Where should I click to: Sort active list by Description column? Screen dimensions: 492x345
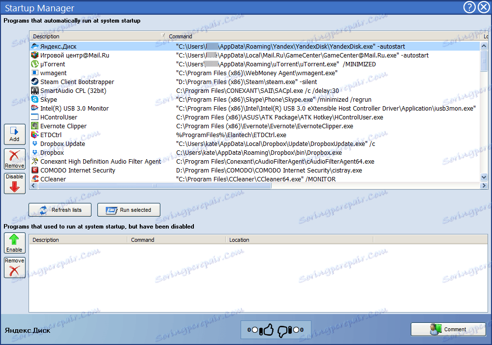[x=98, y=36]
